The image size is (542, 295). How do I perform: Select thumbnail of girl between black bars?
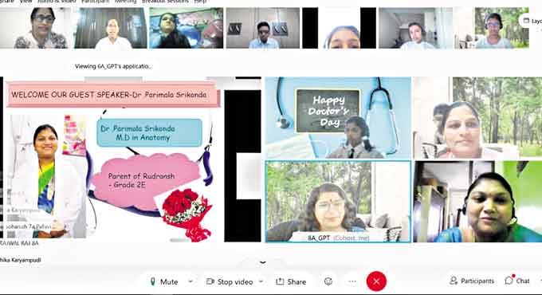[x=339, y=28]
